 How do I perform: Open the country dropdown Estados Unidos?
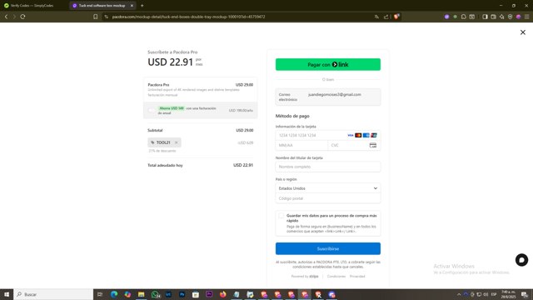pyautogui.click(x=327, y=188)
